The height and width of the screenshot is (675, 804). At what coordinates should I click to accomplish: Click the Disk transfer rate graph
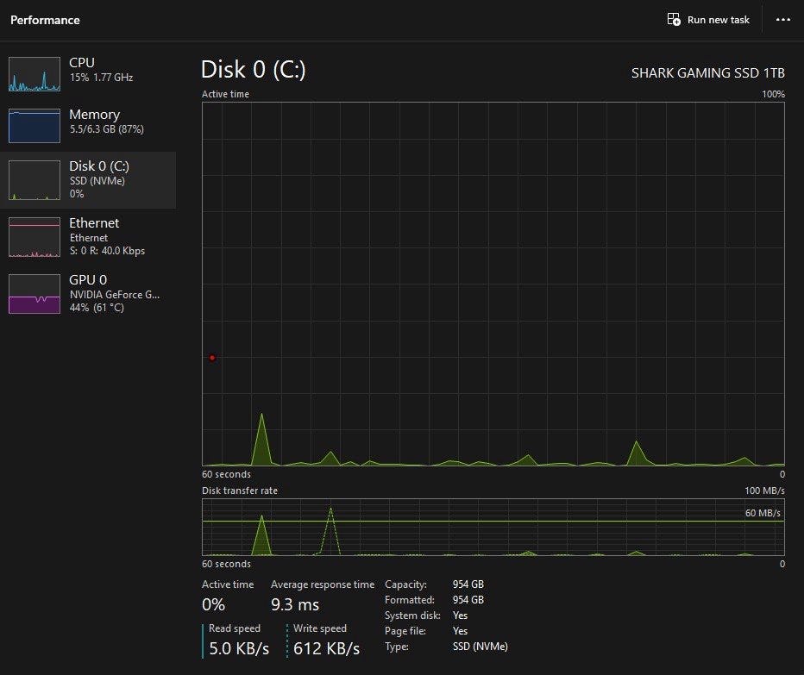[x=493, y=527]
